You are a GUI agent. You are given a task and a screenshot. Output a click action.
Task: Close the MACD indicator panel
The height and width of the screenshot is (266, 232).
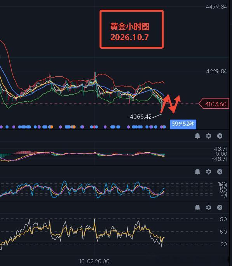pos(220,136)
